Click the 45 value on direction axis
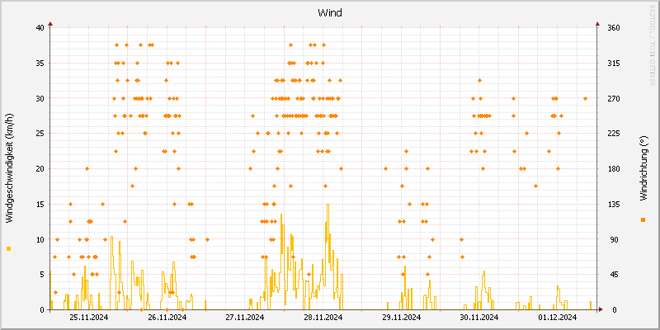Screen dimensions: 660x330 [613, 275]
